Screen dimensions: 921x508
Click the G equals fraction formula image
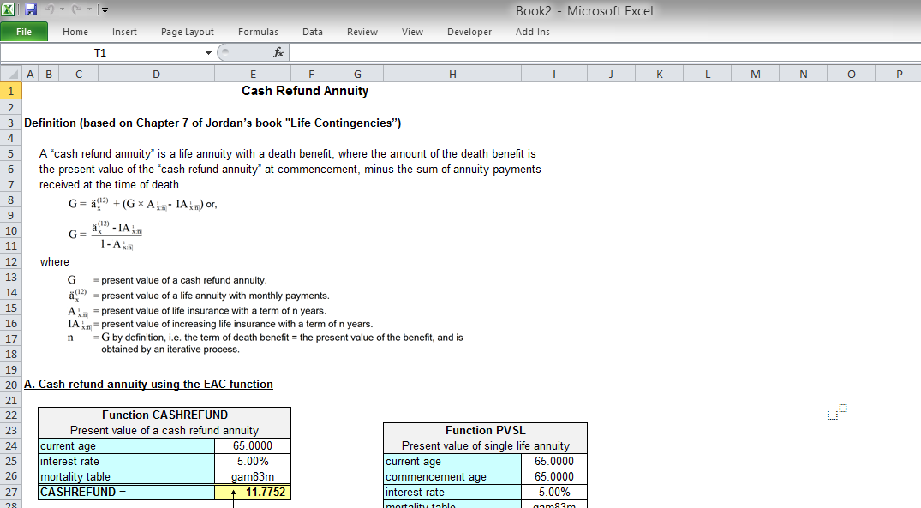click(x=105, y=235)
